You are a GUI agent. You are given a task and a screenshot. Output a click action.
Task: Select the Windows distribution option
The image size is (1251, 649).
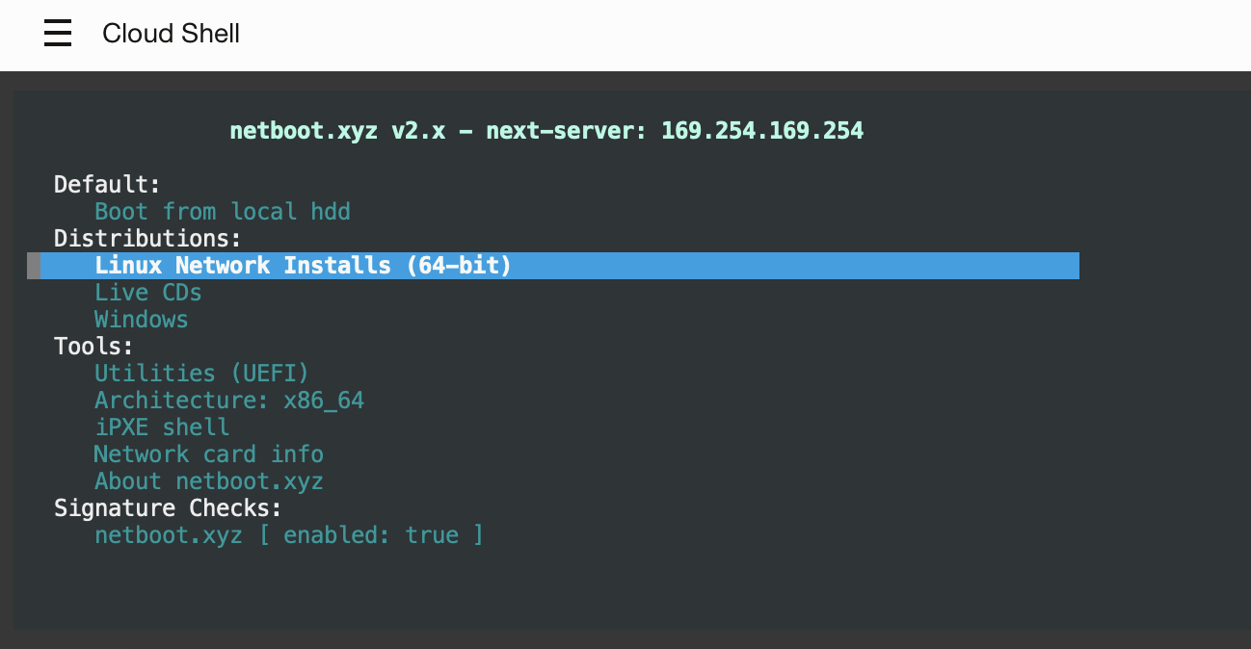tap(141, 320)
